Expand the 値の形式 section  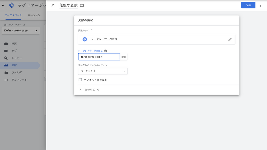80,90
